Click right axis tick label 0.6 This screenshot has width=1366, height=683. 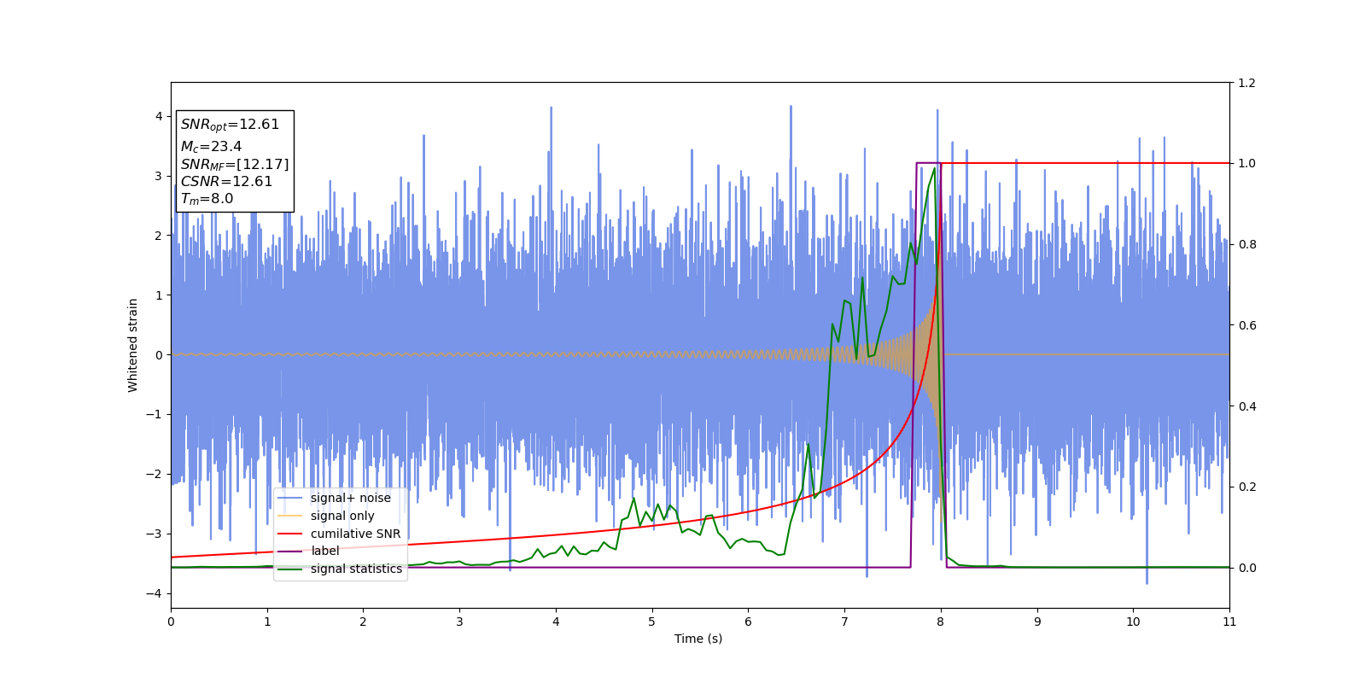1247,325
